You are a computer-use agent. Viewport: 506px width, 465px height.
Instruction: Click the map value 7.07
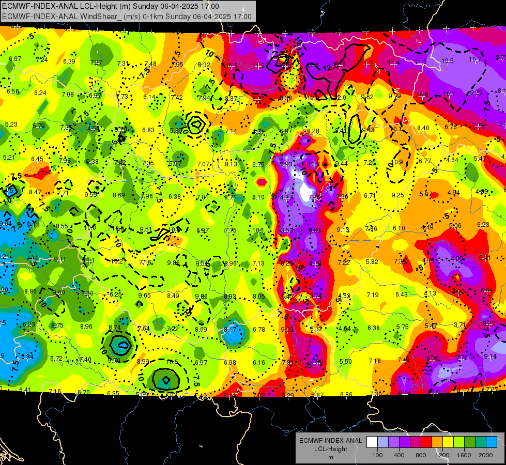click(x=203, y=164)
